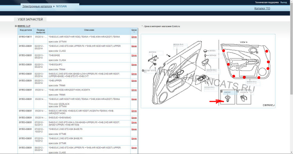The image size is (293, 154).
Task: Click Цена link in the STTMR speccode row
Action: coord(134,139)
